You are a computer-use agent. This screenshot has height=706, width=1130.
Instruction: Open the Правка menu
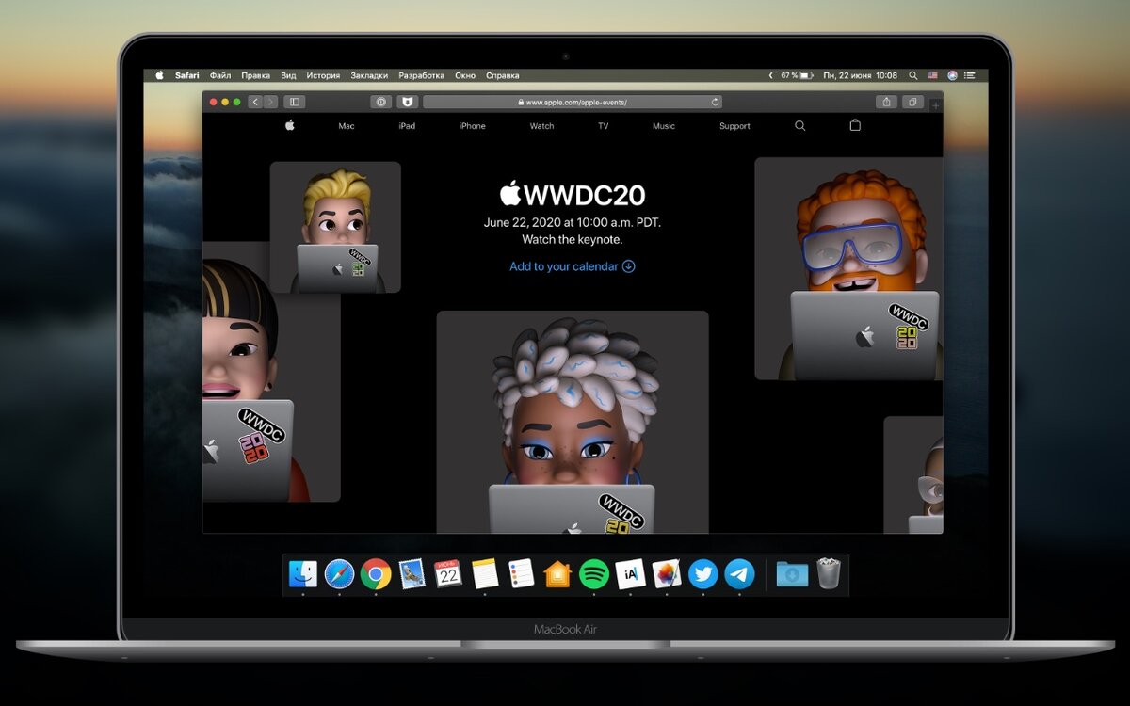(x=255, y=75)
